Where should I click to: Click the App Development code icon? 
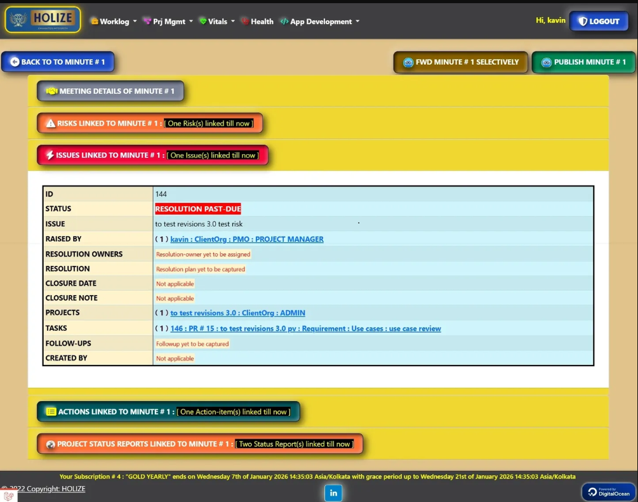tap(284, 21)
